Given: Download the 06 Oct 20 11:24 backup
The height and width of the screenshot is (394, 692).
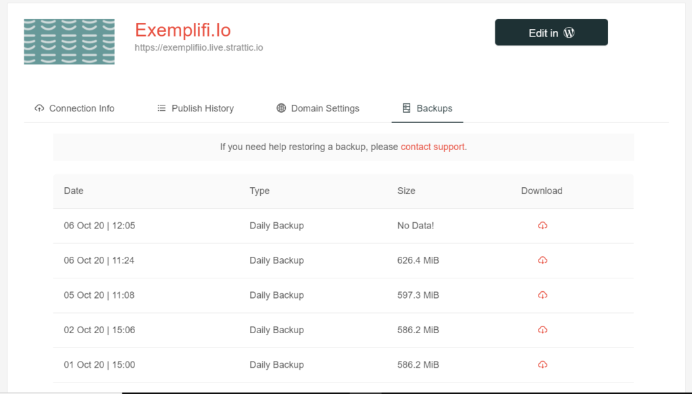Looking at the screenshot, I should [543, 260].
